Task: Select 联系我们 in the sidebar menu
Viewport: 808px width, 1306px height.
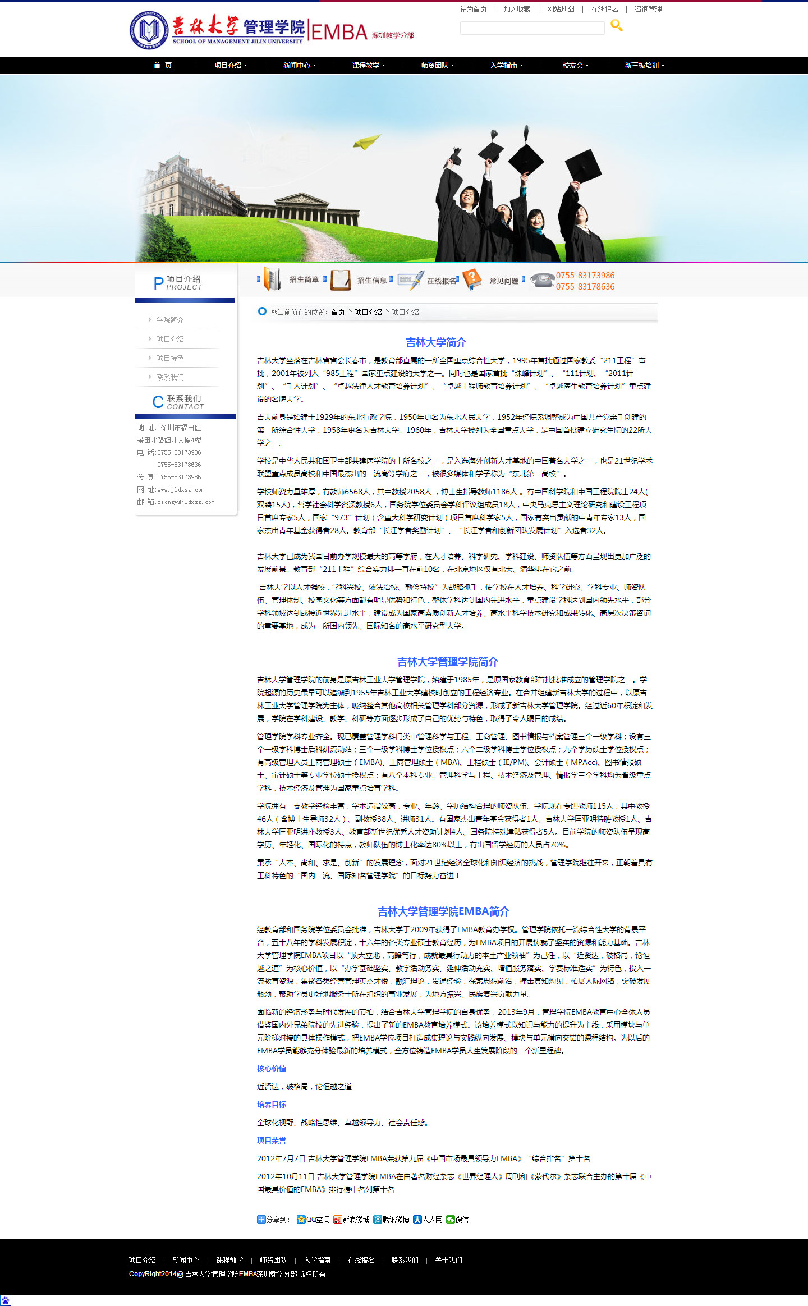Action: tap(170, 377)
